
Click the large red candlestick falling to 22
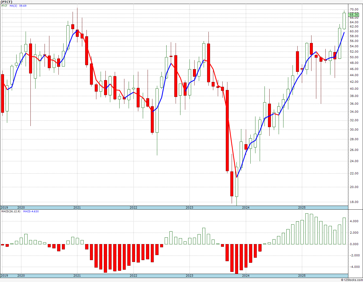tap(227, 130)
